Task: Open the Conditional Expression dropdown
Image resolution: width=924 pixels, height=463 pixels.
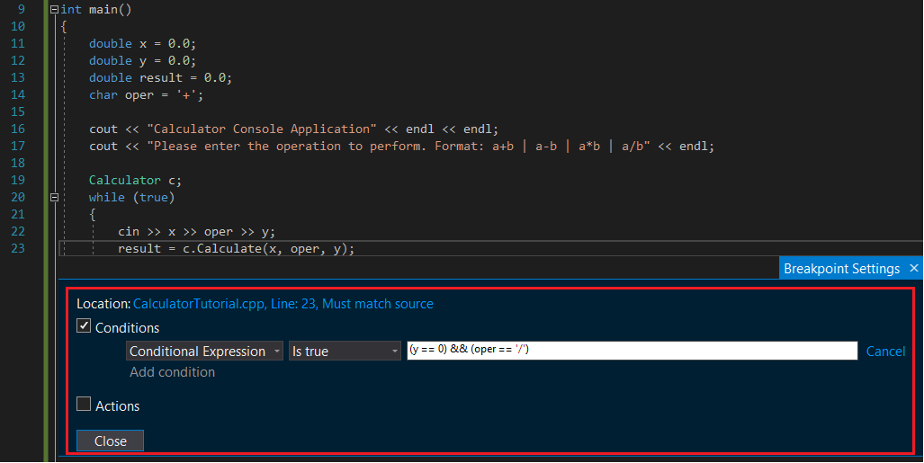Action: [x=204, y=352]
